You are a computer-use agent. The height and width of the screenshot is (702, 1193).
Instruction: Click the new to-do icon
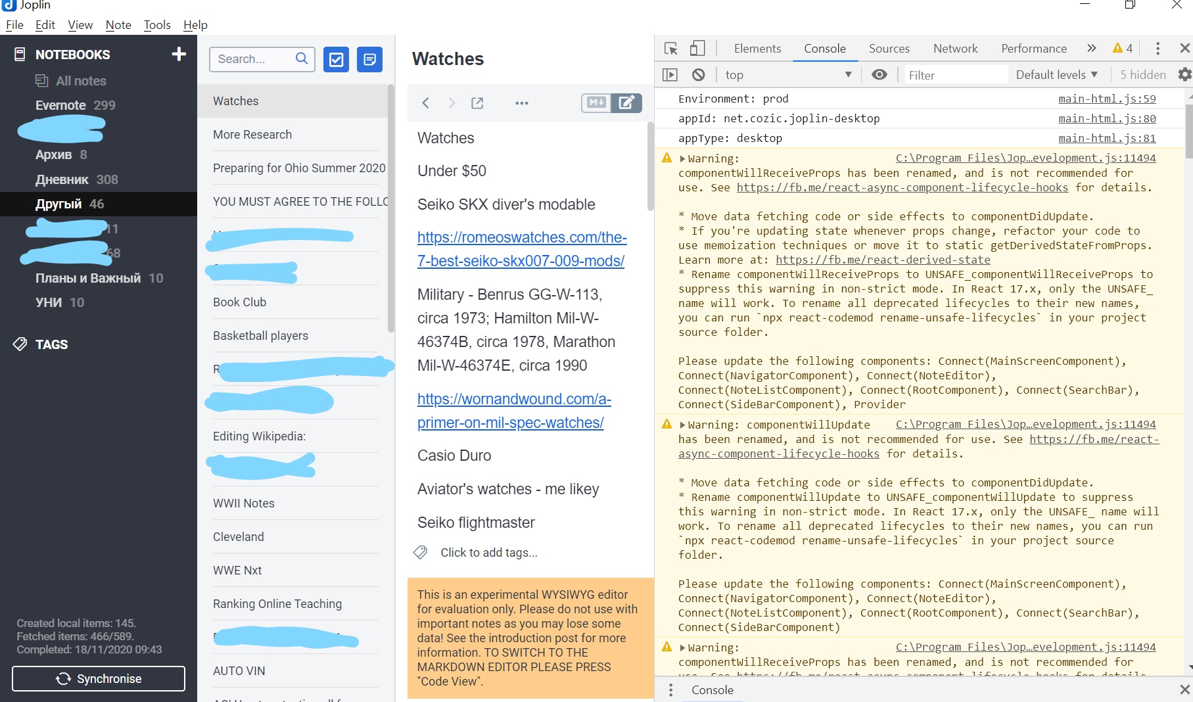point(336,59)
